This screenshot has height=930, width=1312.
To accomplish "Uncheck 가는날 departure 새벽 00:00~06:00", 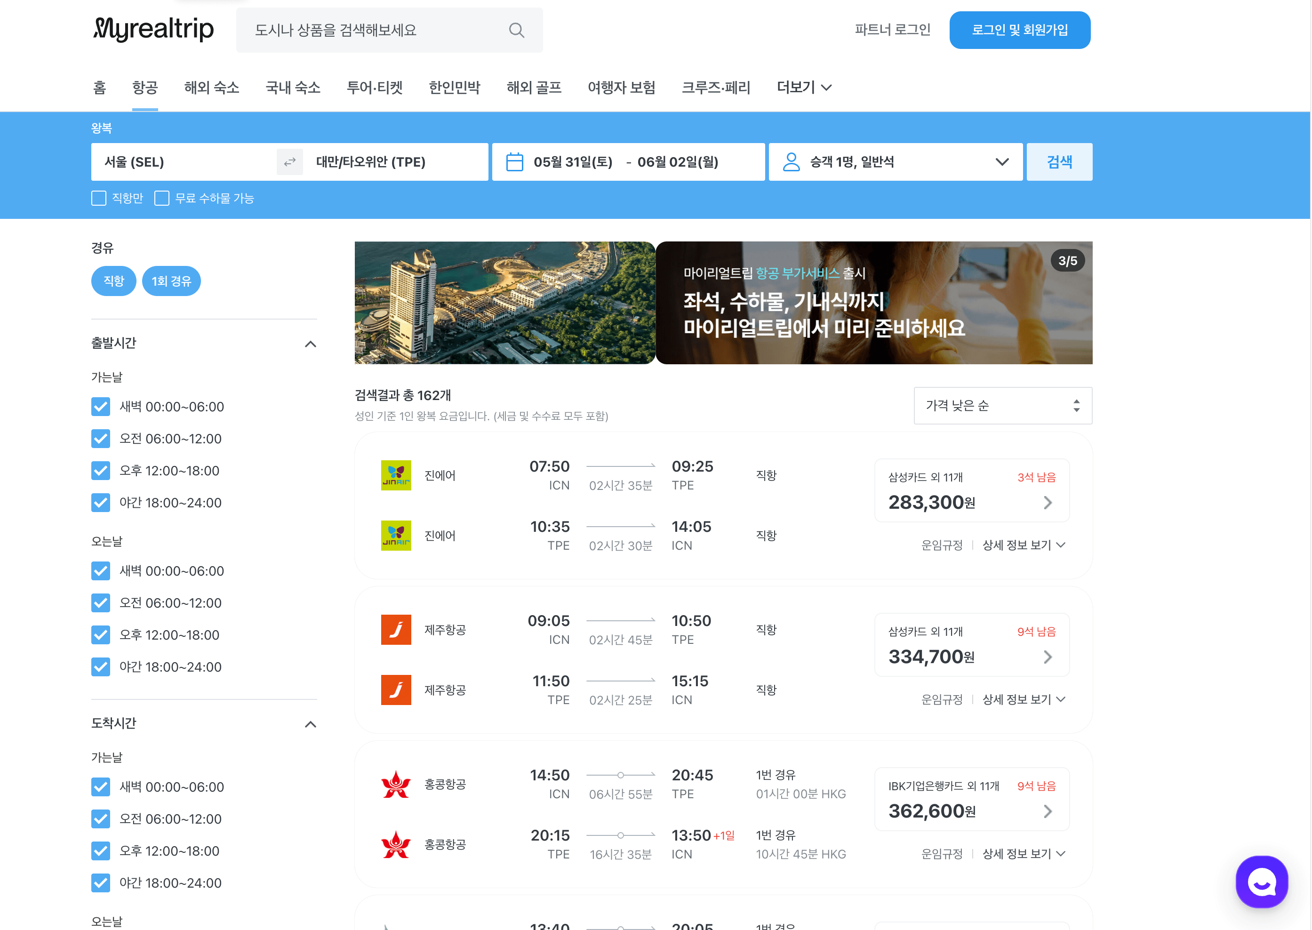I will [101, 407].
